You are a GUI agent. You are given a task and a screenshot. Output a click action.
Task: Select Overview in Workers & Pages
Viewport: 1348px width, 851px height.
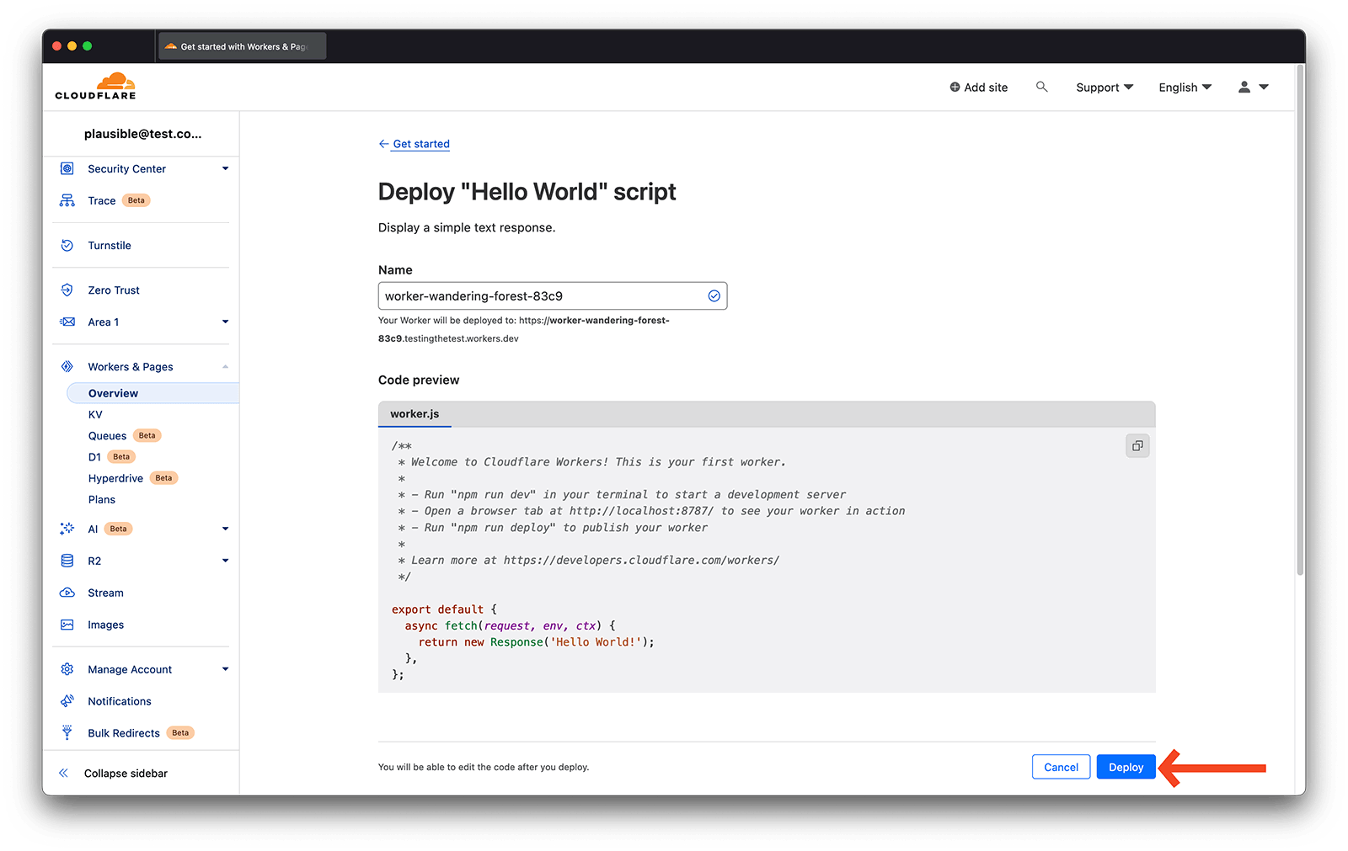pos(152,393)
